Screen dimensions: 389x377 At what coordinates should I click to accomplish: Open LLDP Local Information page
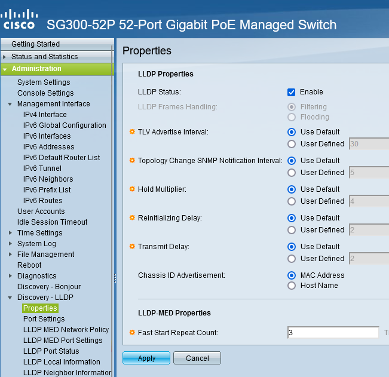[x=62, y=362]
